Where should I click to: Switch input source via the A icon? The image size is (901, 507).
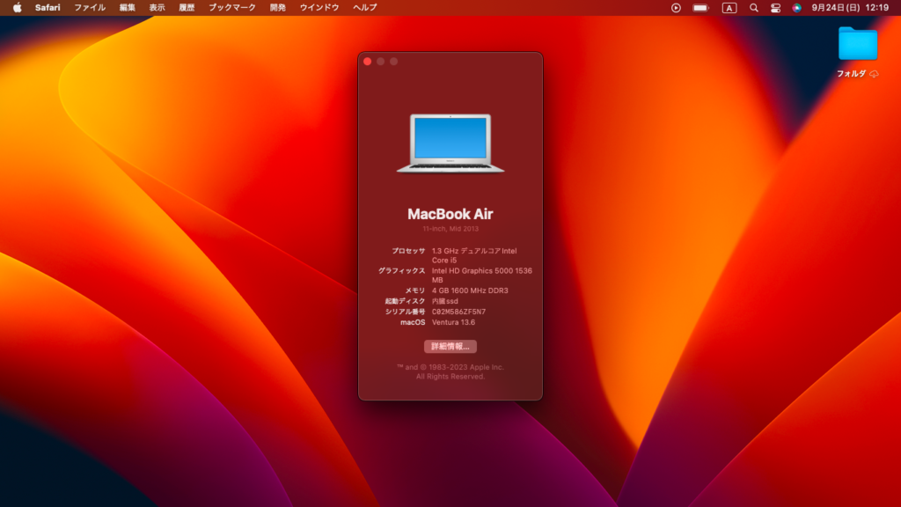729,7
